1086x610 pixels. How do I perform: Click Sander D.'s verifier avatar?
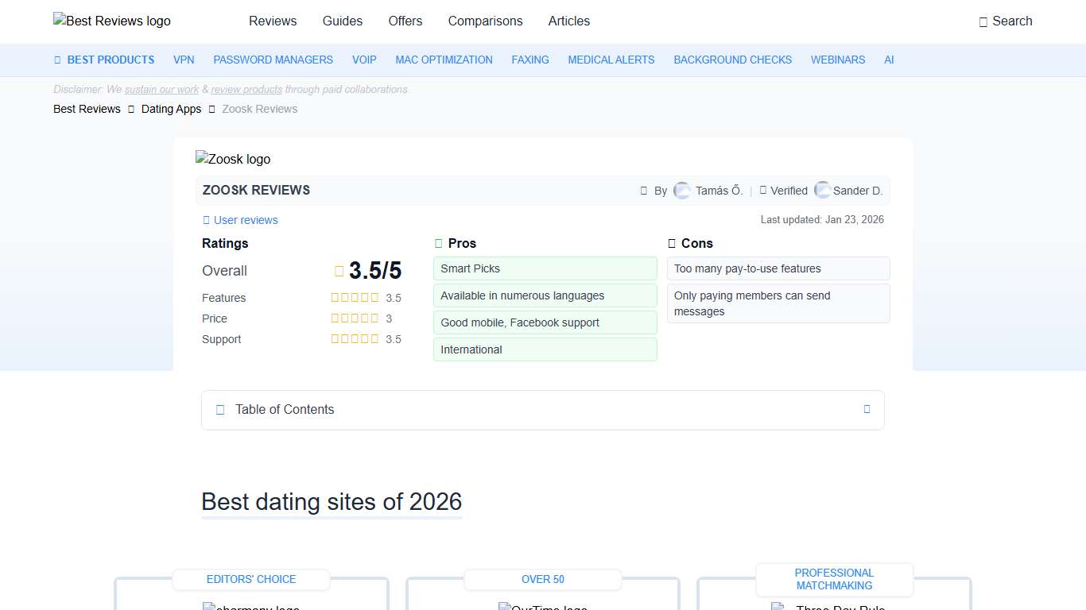(x=824, y=191)
